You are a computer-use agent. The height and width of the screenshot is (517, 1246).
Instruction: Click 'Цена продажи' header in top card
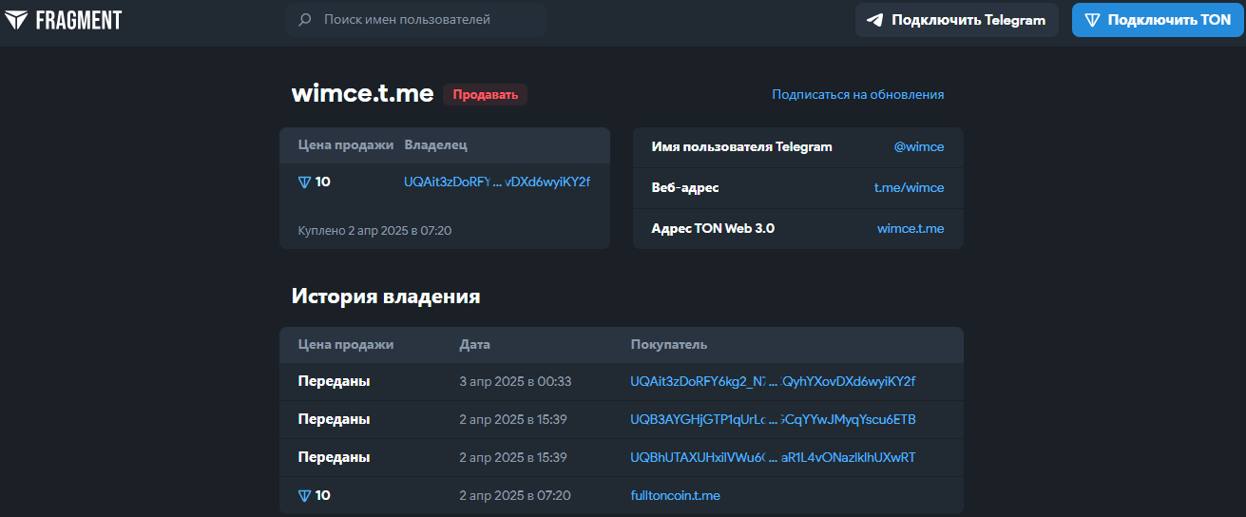pyautogui.click(x=345, y=144)
